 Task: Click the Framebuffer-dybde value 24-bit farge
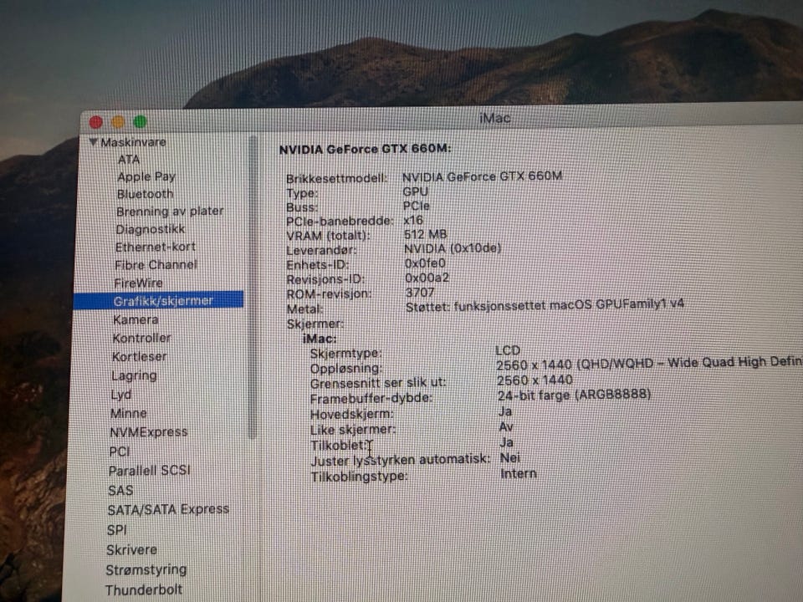pos(574,395)
